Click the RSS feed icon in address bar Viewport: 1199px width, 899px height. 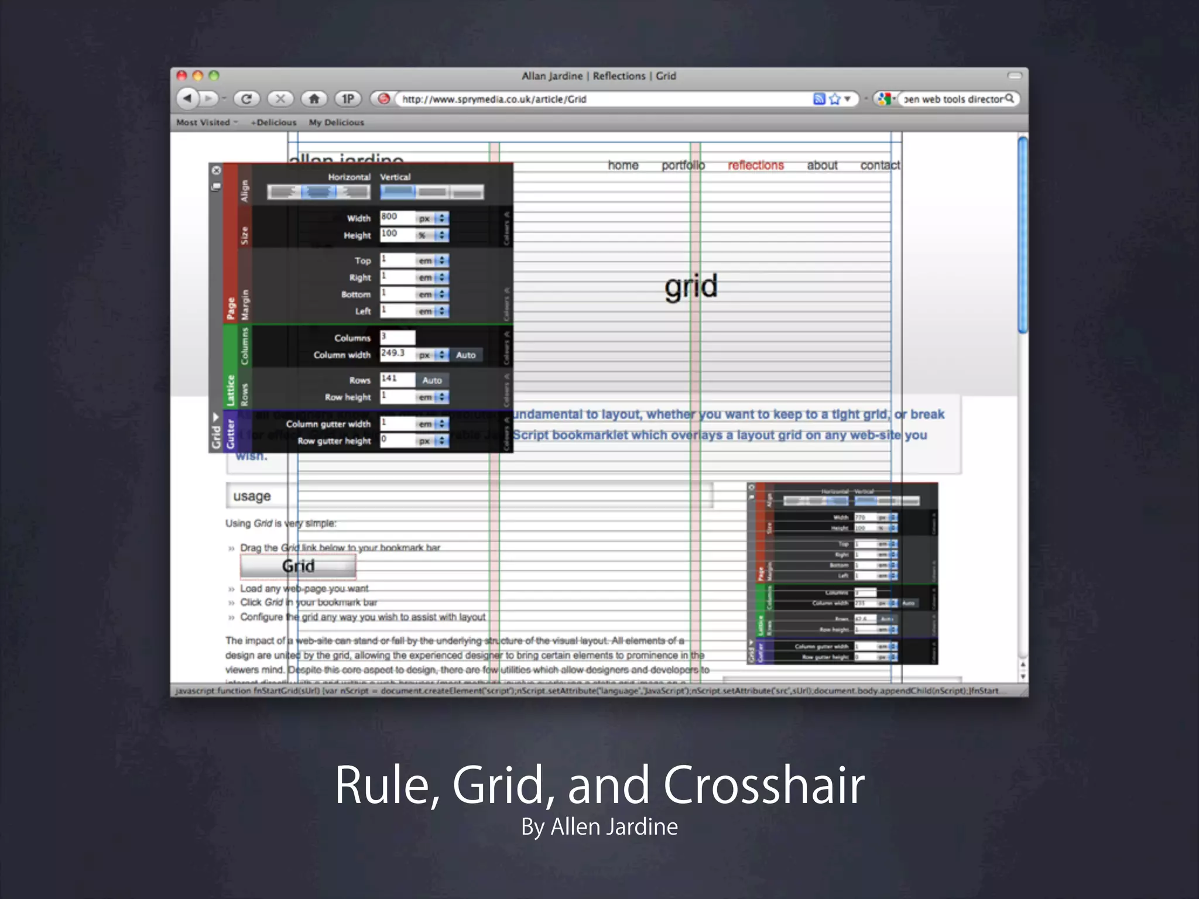pyautogui.click(x=819, y=99)
